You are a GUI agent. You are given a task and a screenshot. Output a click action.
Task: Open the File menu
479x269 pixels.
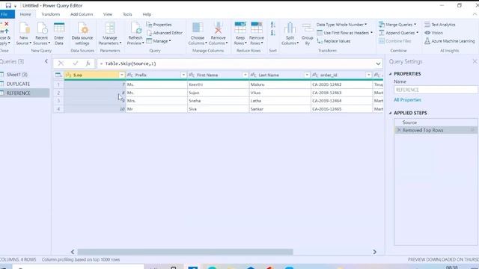pos(6,14)
